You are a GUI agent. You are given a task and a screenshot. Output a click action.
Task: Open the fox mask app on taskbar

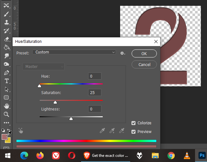point(140,156)
